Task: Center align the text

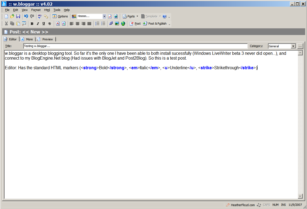Action: pyautogui.click(x=78, y=24)
